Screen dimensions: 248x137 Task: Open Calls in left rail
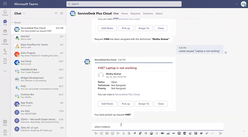tap(5, 52)
